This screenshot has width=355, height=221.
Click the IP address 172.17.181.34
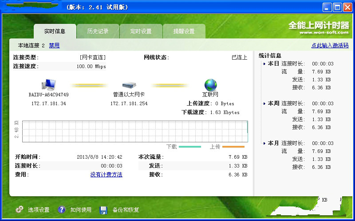(x=49, y=103)
